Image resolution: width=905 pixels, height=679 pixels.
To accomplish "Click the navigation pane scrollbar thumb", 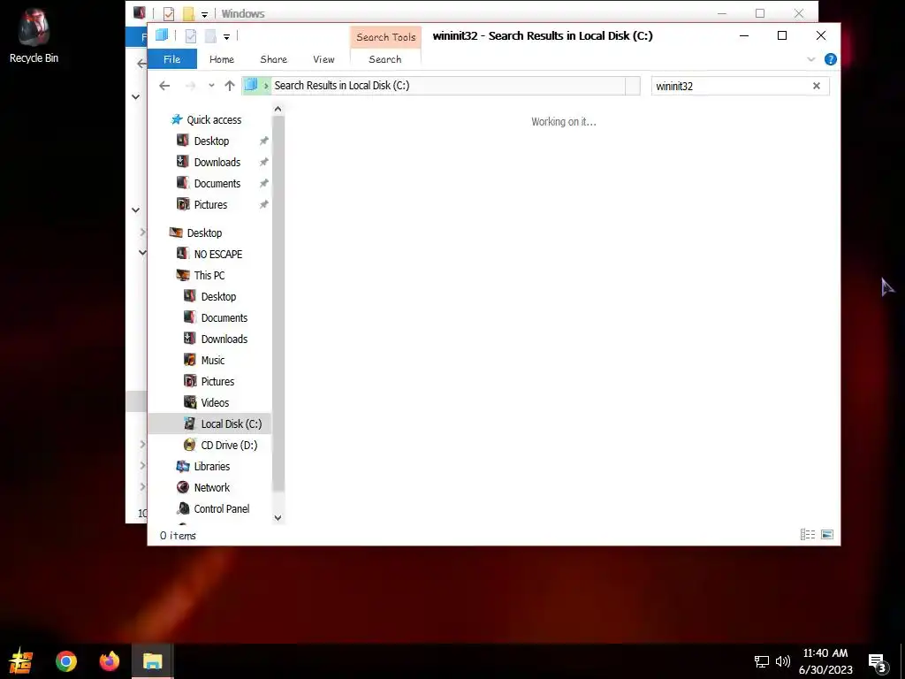I will tap(278, 303).
